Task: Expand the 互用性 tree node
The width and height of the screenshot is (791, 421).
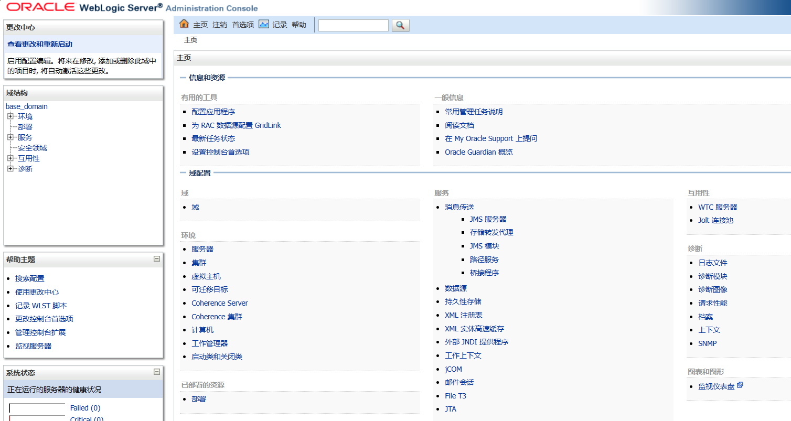Action: click(x=10, y=158)
